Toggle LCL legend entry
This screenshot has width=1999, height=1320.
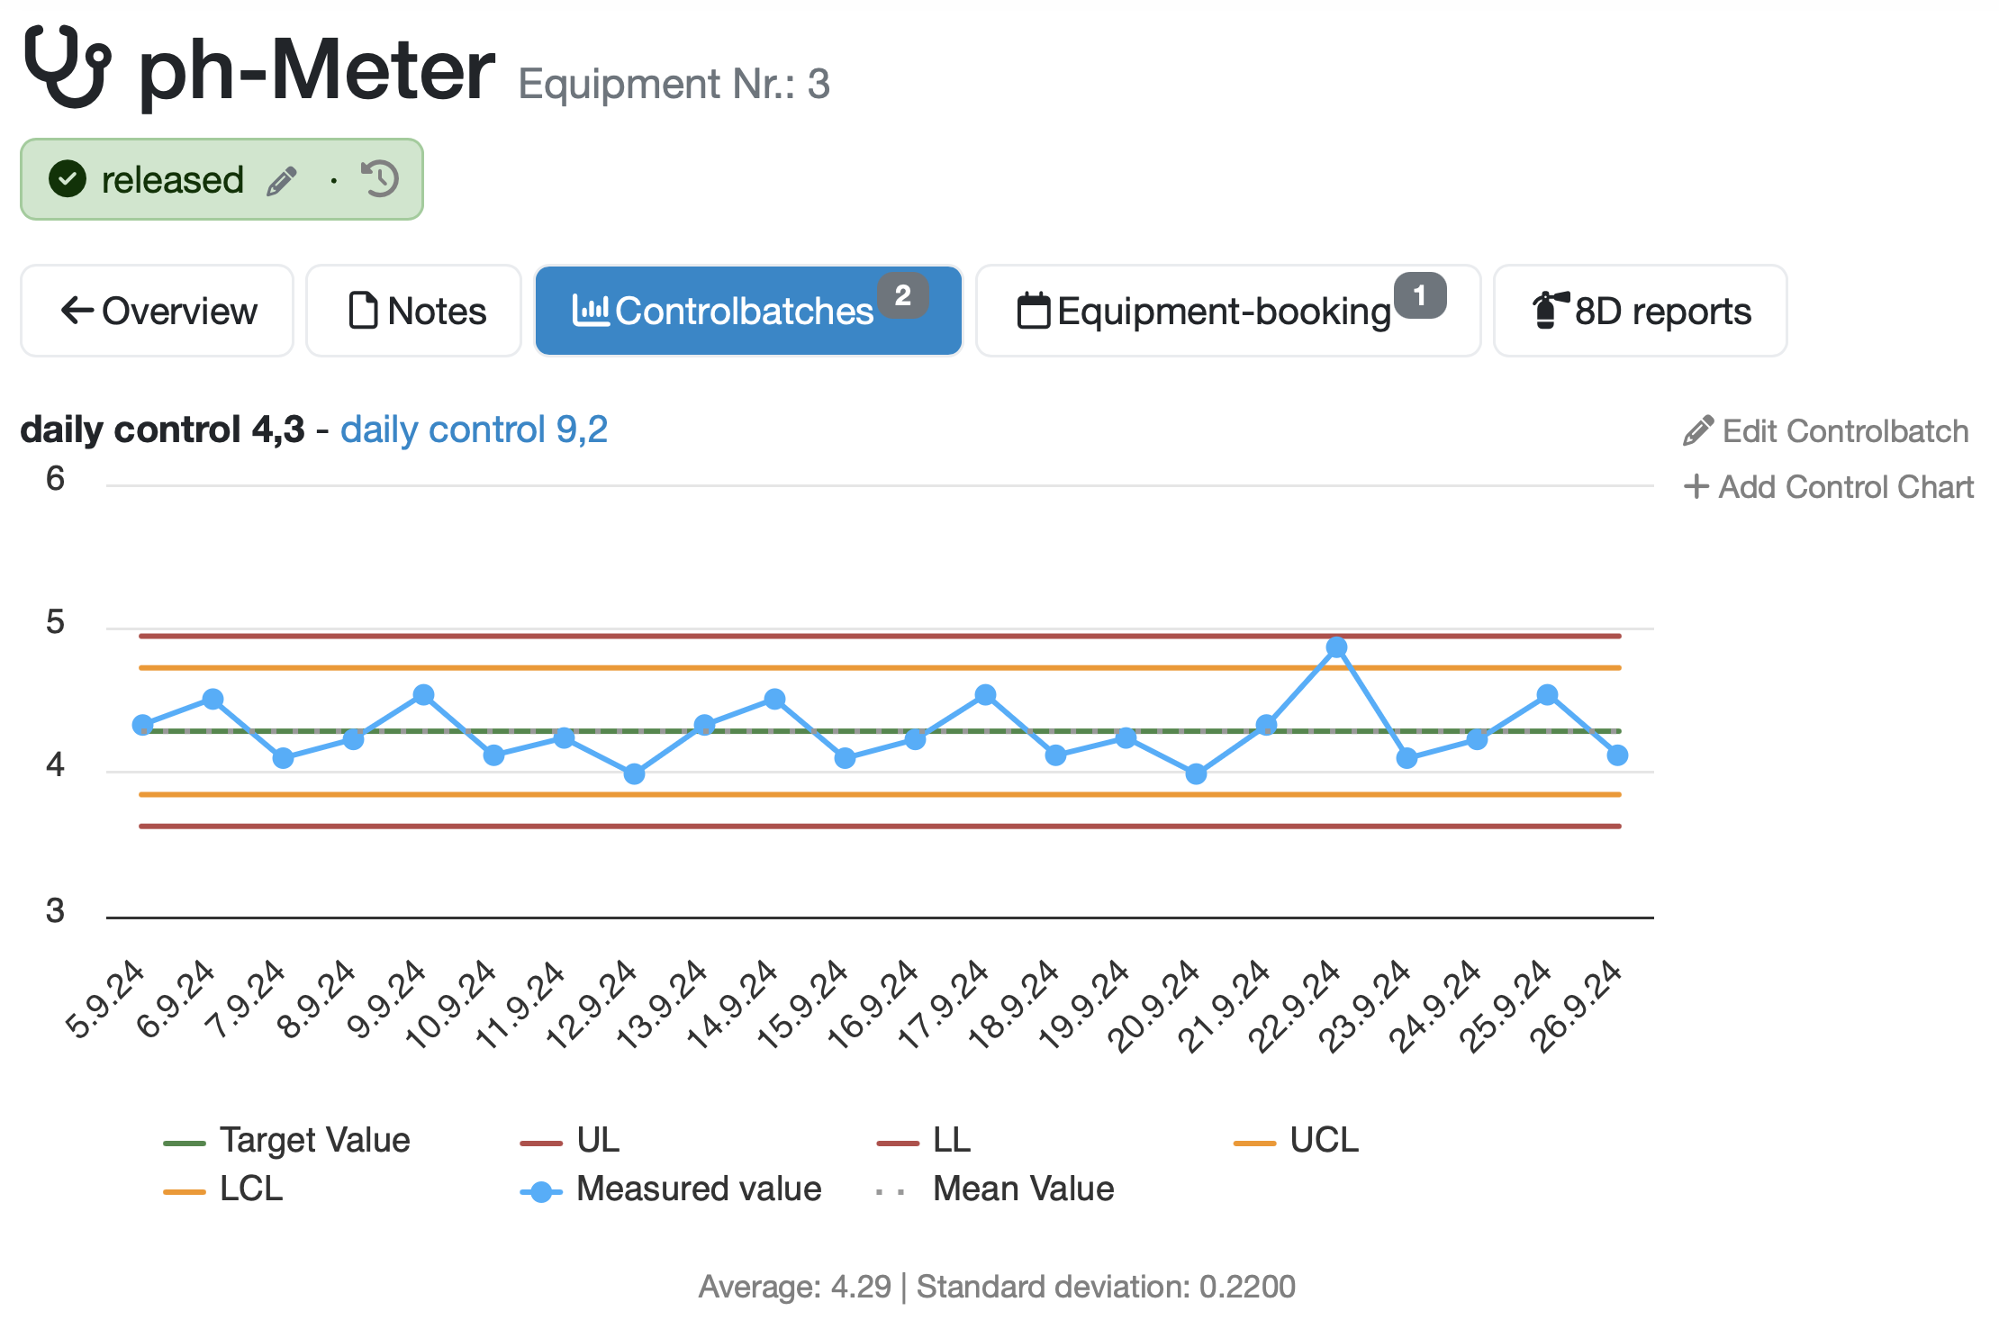click(250, 1189)
